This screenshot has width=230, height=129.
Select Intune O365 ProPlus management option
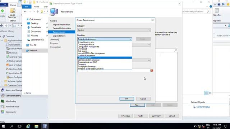click(91, 53)
